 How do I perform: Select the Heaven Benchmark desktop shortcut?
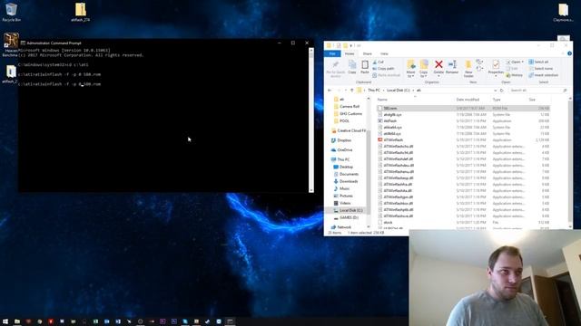10,44
